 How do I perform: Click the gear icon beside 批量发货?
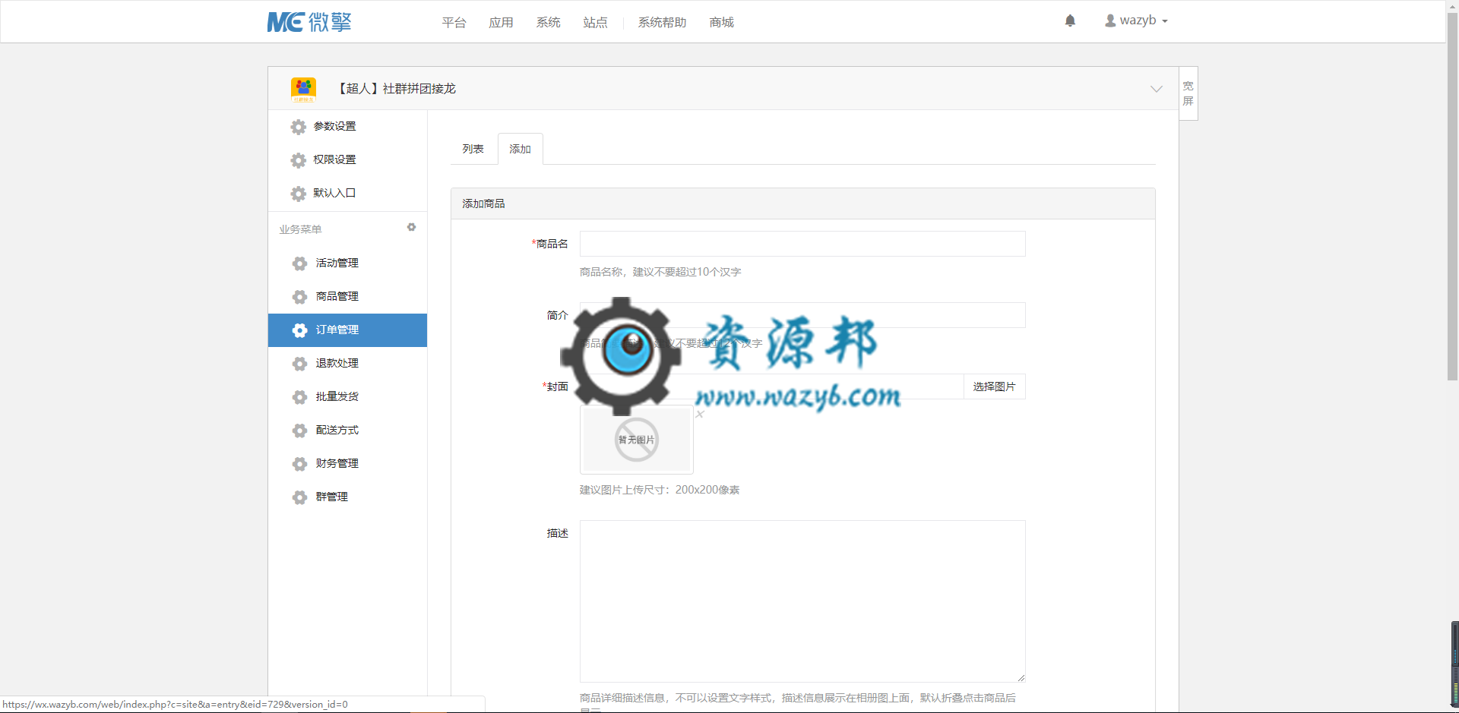pos(300,397)
